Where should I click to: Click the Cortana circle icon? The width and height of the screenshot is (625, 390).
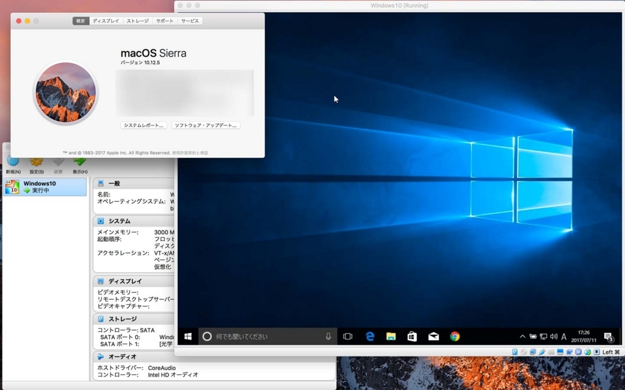(x=207, y=336)
